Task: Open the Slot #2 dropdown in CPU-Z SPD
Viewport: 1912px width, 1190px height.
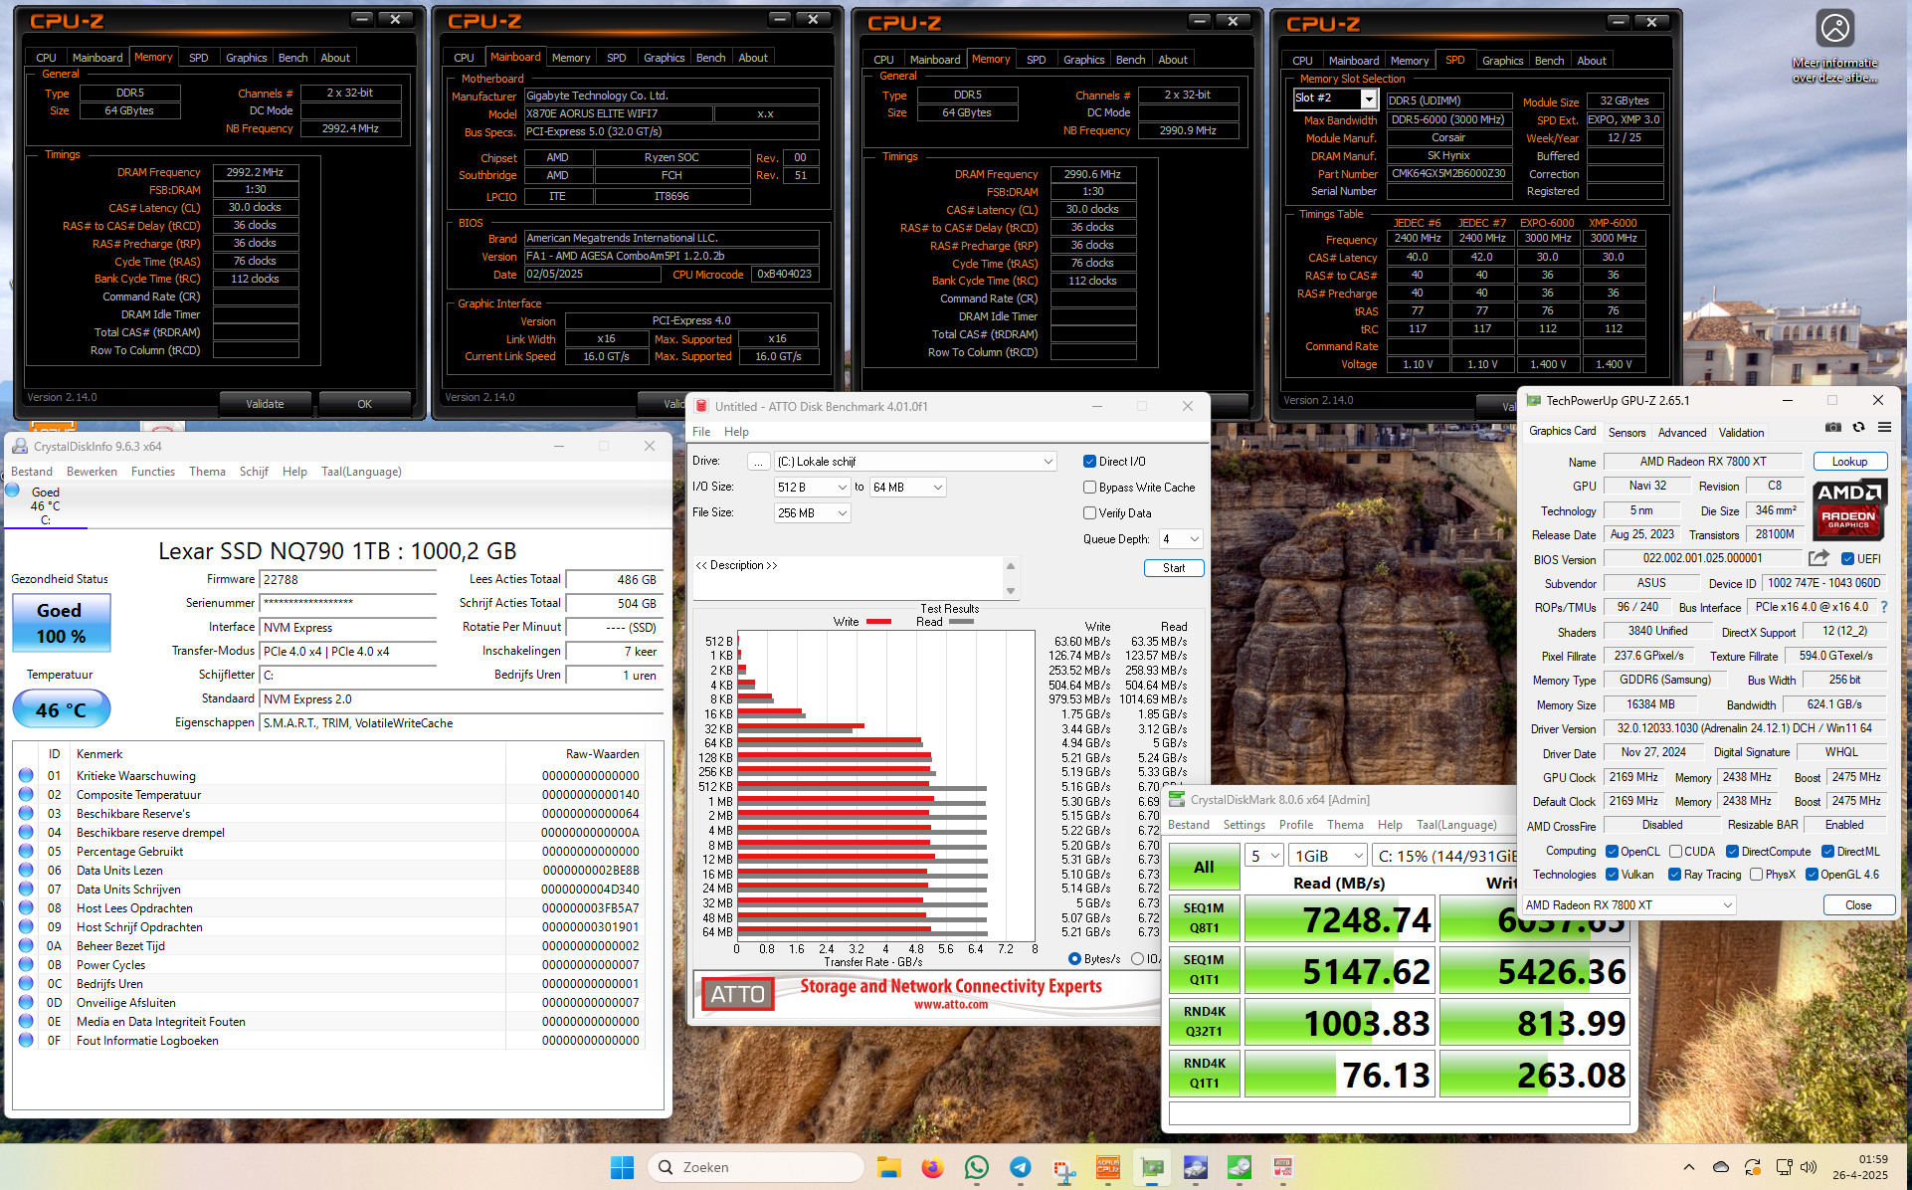Action: [x=1369, y=99]
